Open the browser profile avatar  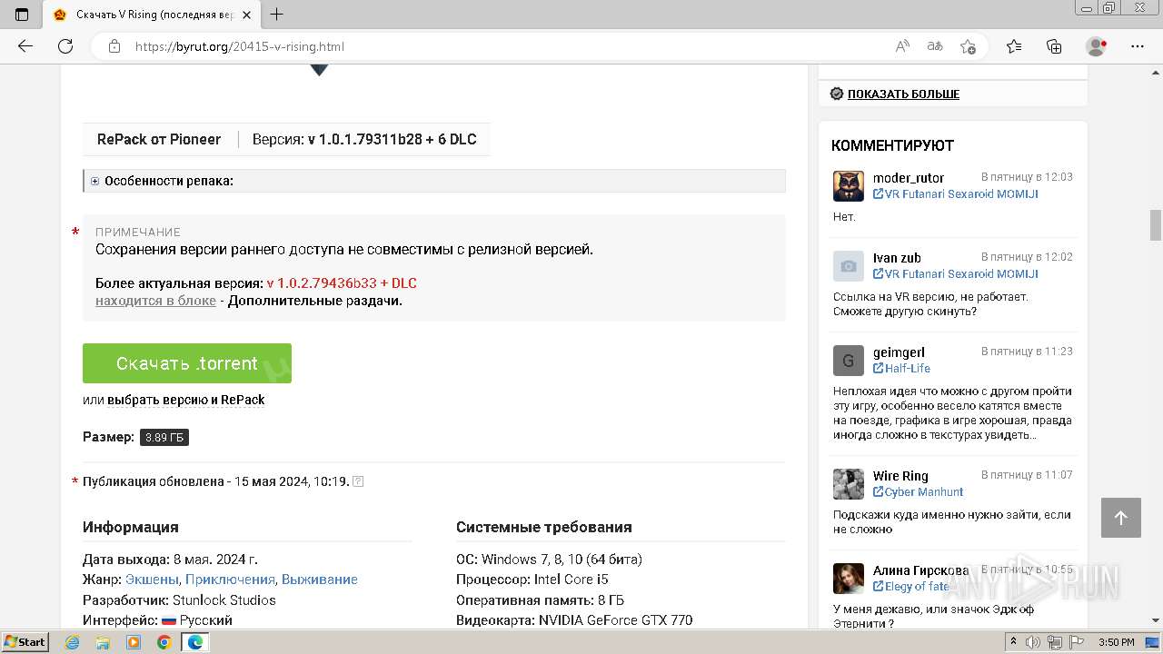point(1097,46)
